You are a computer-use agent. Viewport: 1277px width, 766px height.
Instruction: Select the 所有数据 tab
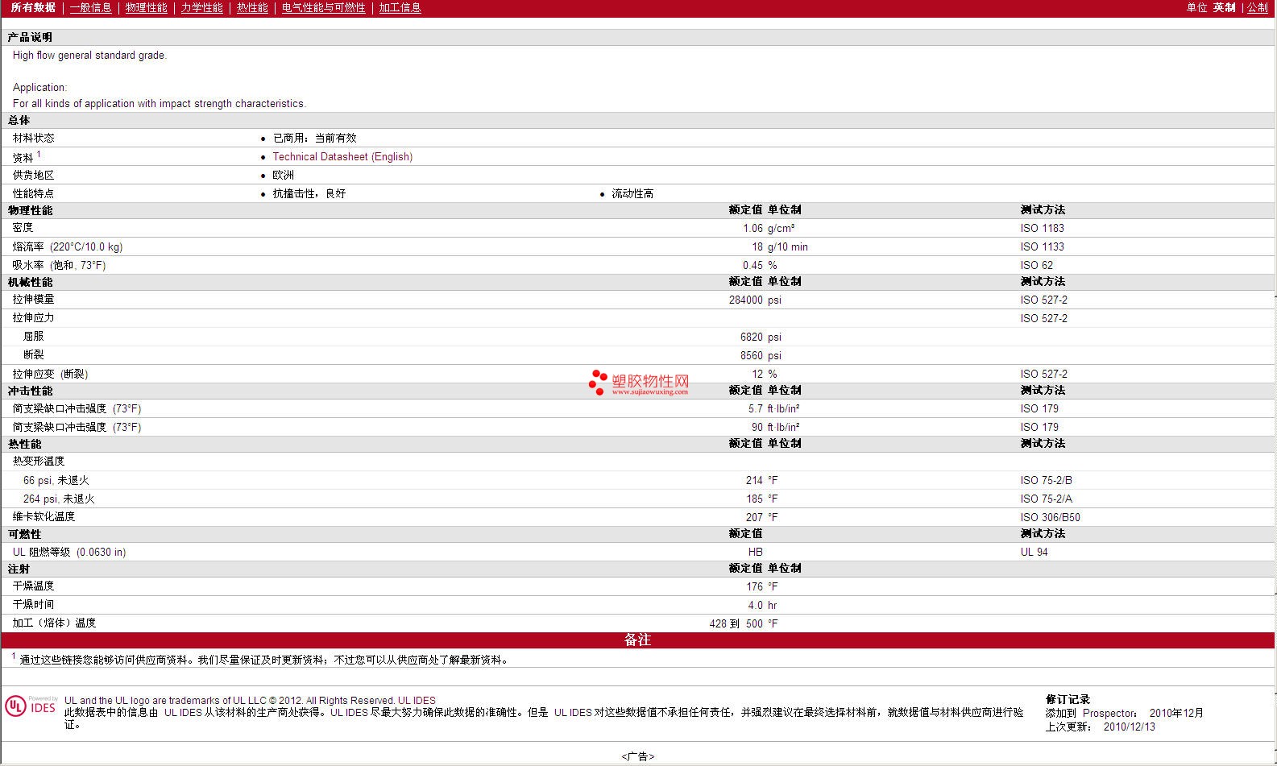pyautogui.click(x=33, y=7)
